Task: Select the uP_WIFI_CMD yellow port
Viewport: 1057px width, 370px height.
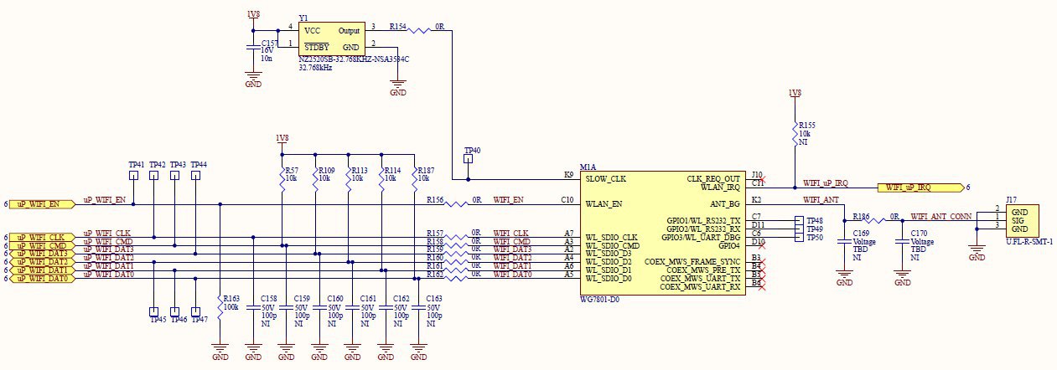Action: pyautogui.click(x=41, y=245)
